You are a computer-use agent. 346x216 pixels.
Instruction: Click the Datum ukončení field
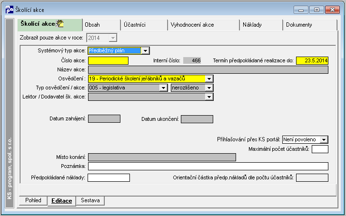point(197,119)
